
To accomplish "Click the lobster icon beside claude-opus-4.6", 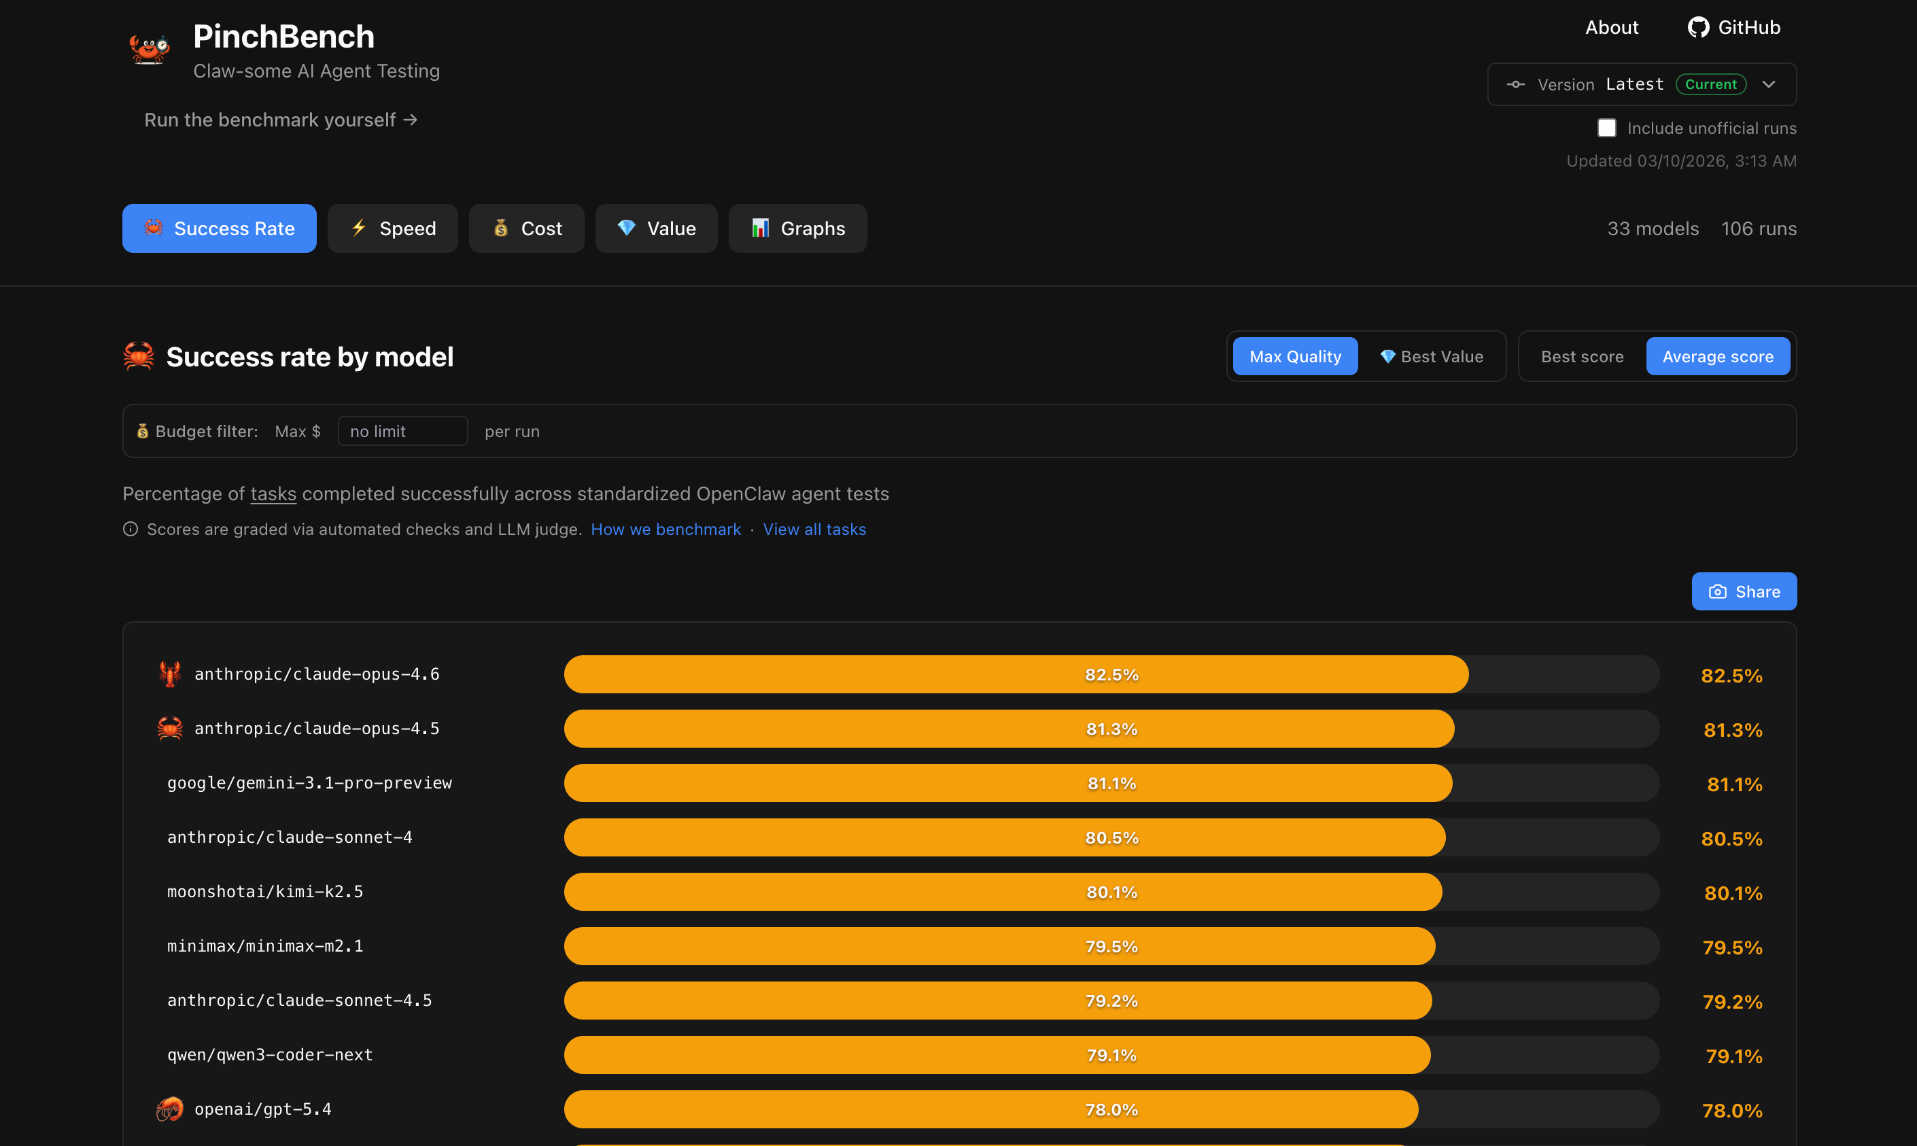I will click(x=169, y=674).
